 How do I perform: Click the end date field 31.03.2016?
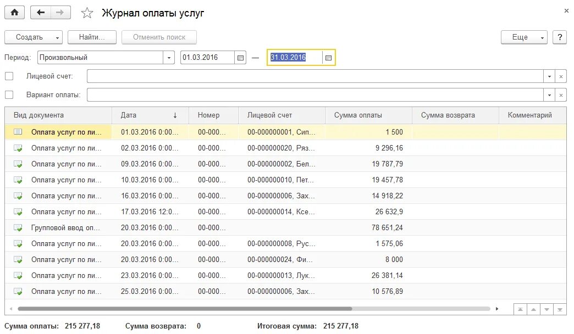(x=295, y=58)
